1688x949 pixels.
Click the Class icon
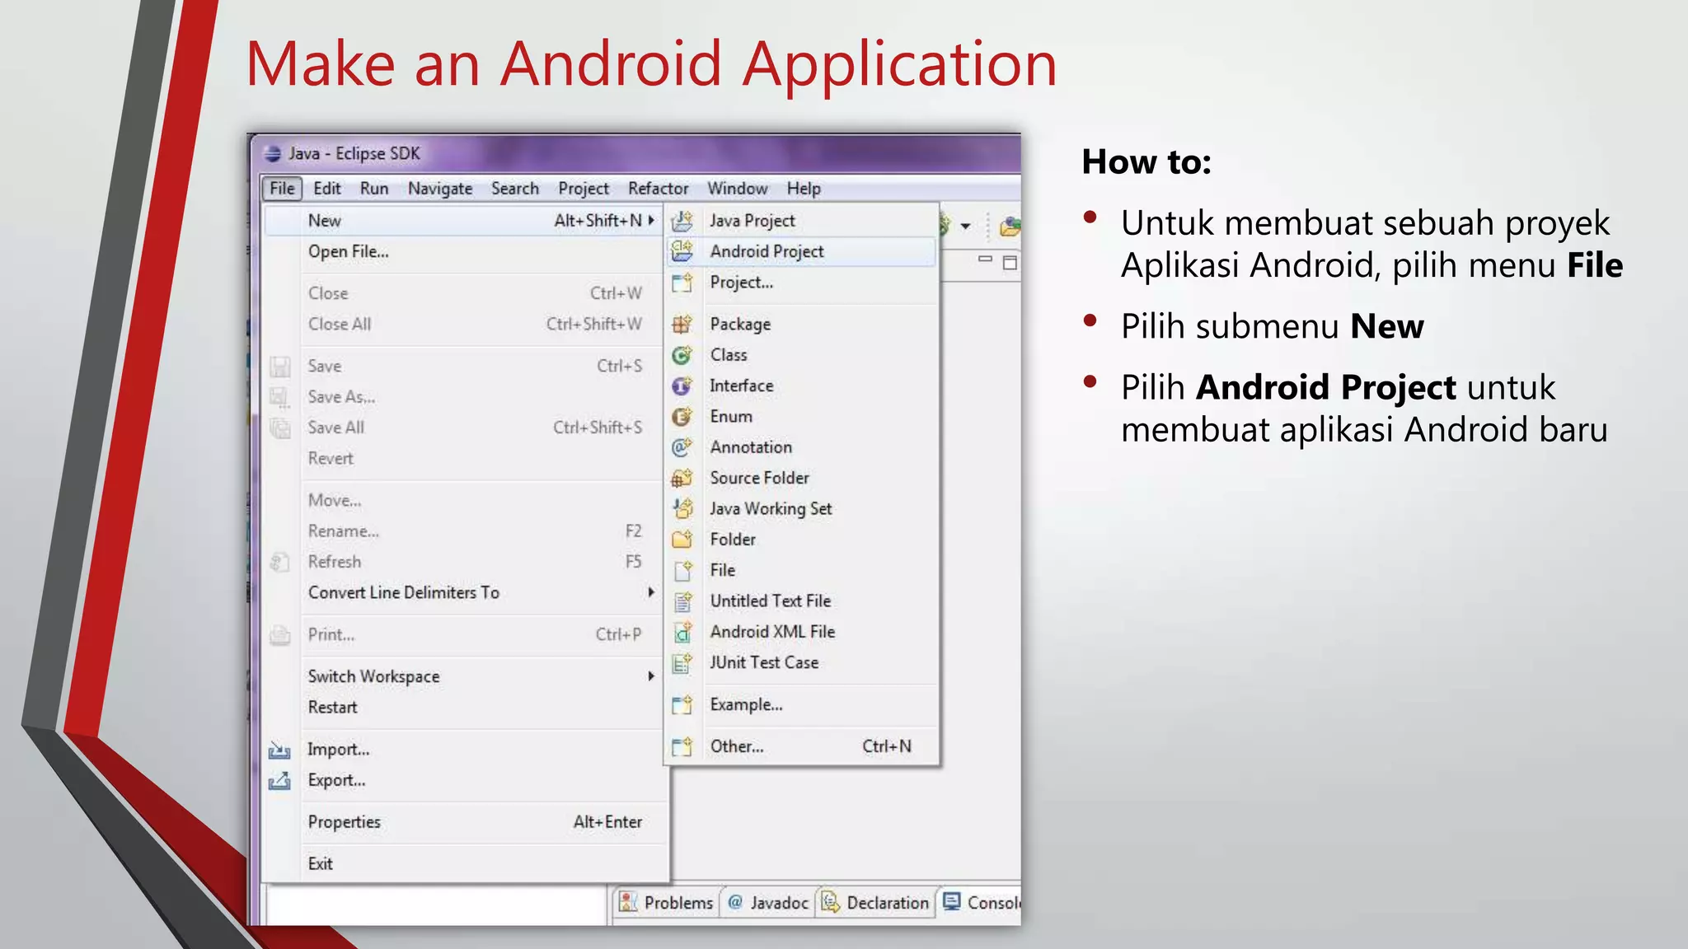(682, 355)
